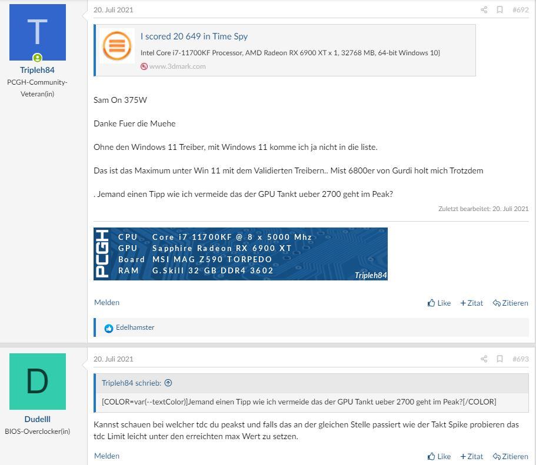536x465 pixels.
Task: Click the green online status badge on Tripleh84's avatar
Action: [37, 58]
